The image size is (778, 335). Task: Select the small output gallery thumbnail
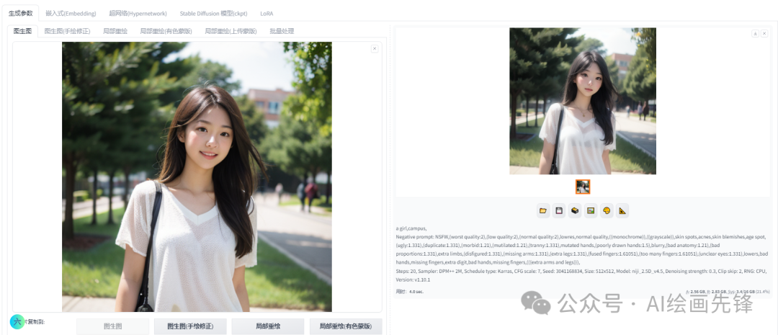[x=583, y=187]
